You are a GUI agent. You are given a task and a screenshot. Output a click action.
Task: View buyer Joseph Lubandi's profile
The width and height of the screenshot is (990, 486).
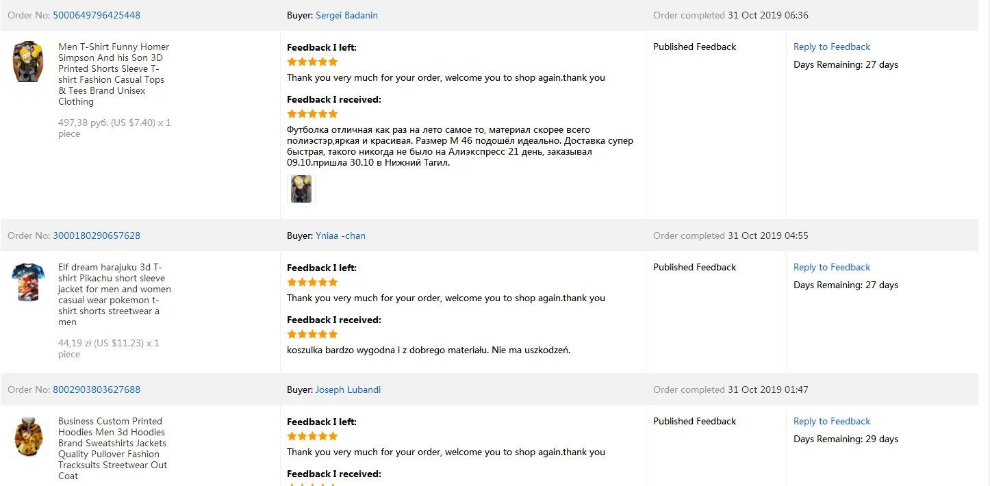pyautogui.click(x=348, y=389)
